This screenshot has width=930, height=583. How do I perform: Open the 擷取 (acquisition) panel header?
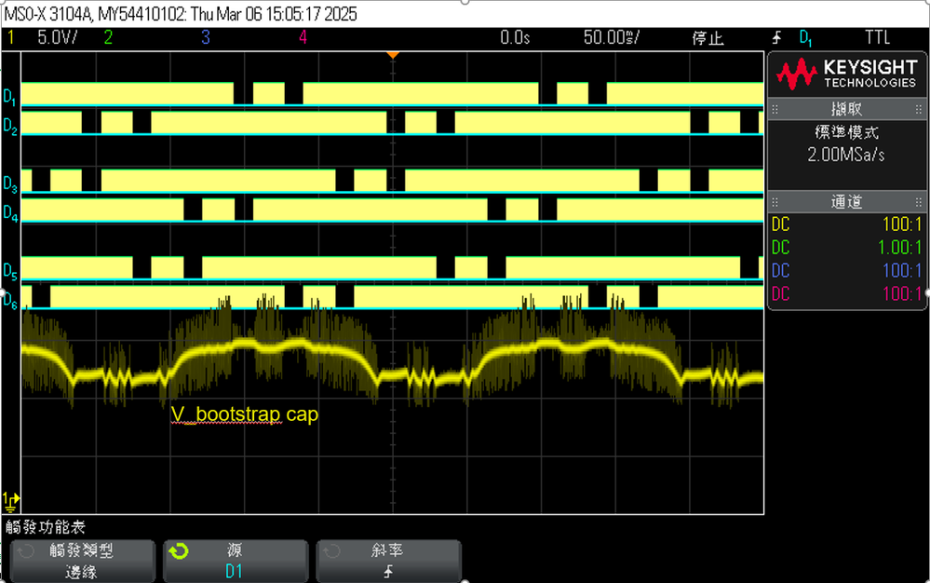tap(846, 109)
